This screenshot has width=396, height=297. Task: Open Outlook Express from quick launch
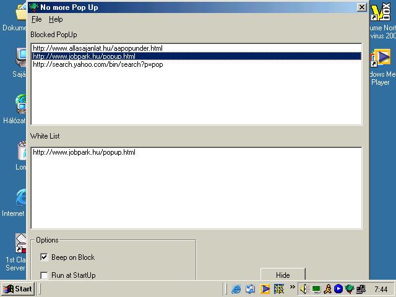[251, 289]
